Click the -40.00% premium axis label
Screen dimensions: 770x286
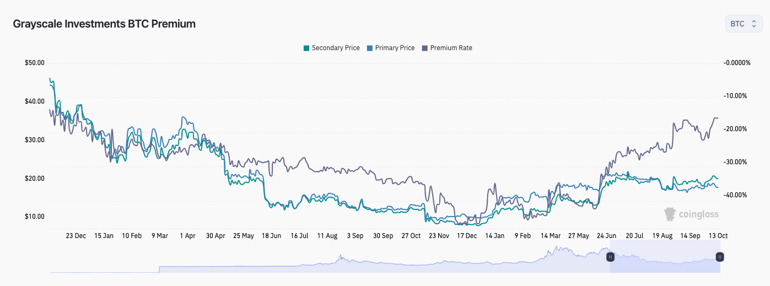[735, 195]
